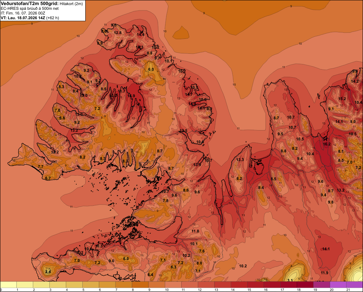Click the 16.2 temperature label on map
The image size is (363, 292).
(327, 144)
